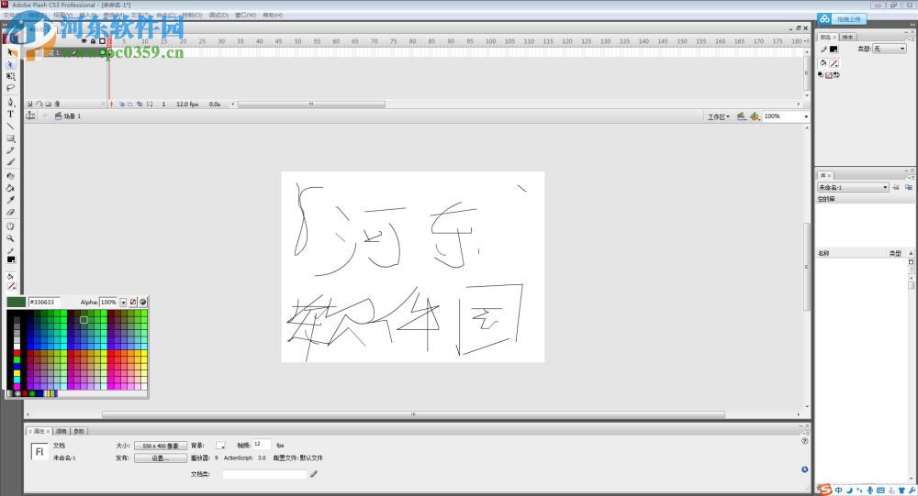
Task: Select the Subselection tool
Action: tap(10, 64)
